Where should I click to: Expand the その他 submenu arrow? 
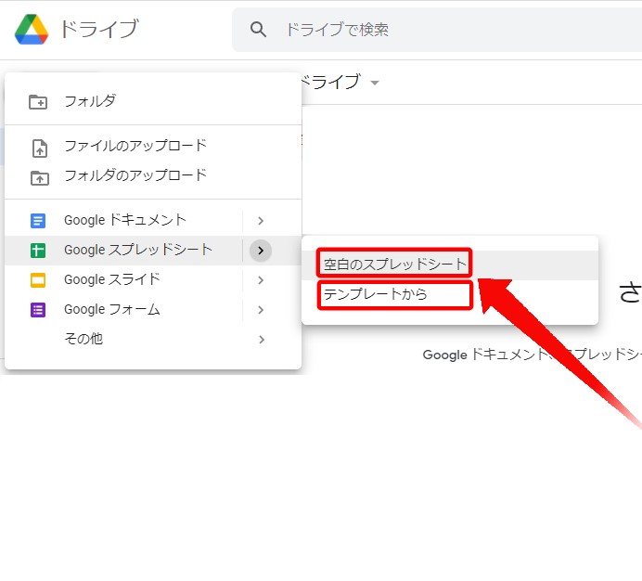pos(262,340)
